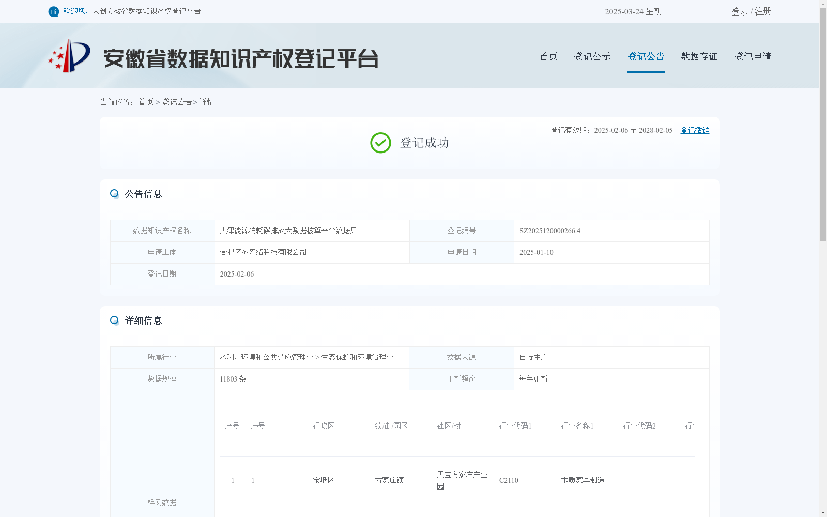The width and height of the screenshot is (827, 517).
Task: Click the 登录 / 注册 link
Action: pos(752,11)
